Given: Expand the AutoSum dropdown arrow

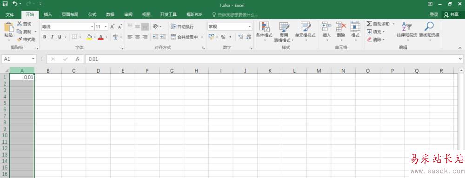Looking at the screenshot, I should pos(393,24).
